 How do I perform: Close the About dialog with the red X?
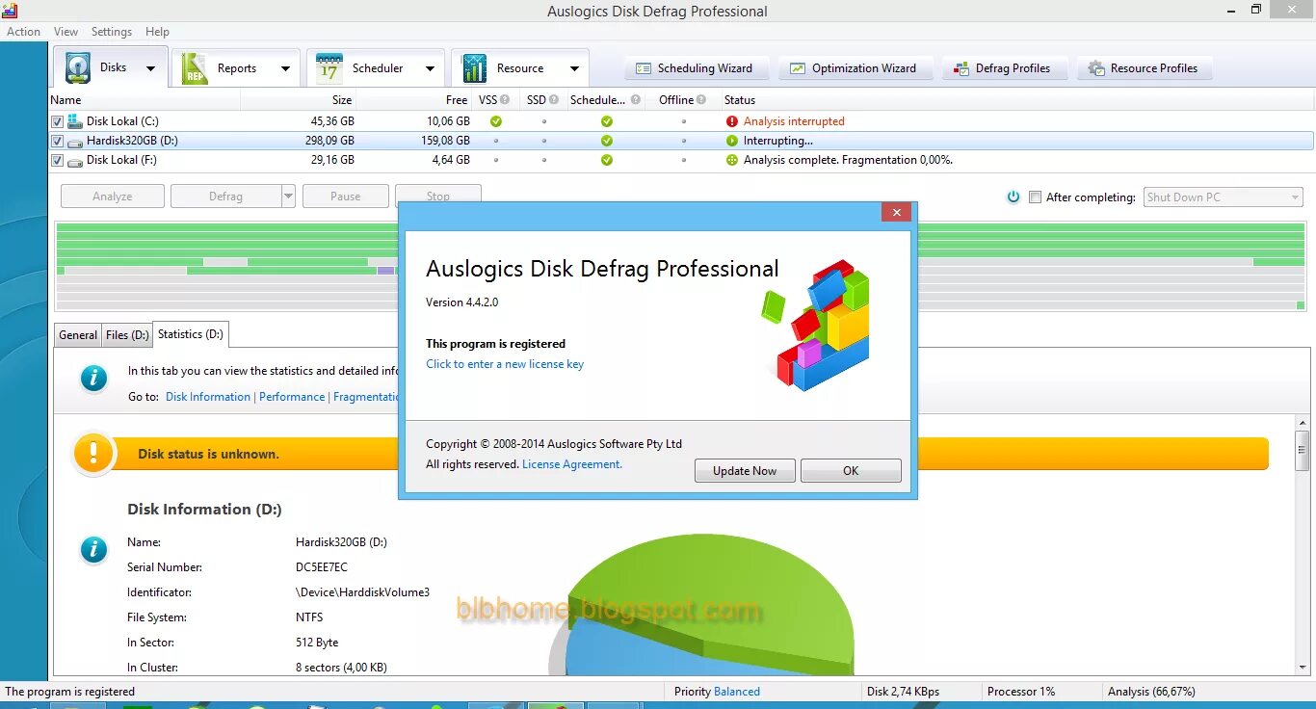897,213
